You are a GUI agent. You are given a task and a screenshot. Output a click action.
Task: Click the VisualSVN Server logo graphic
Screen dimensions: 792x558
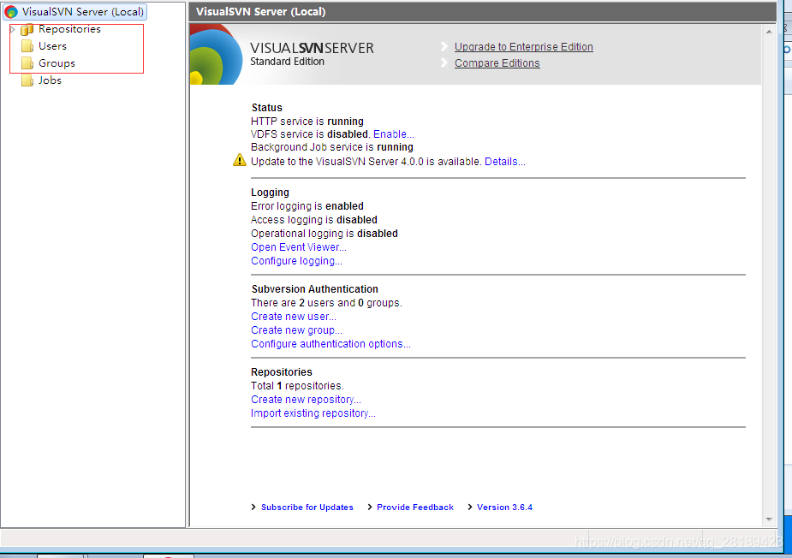tap(216, 55)
